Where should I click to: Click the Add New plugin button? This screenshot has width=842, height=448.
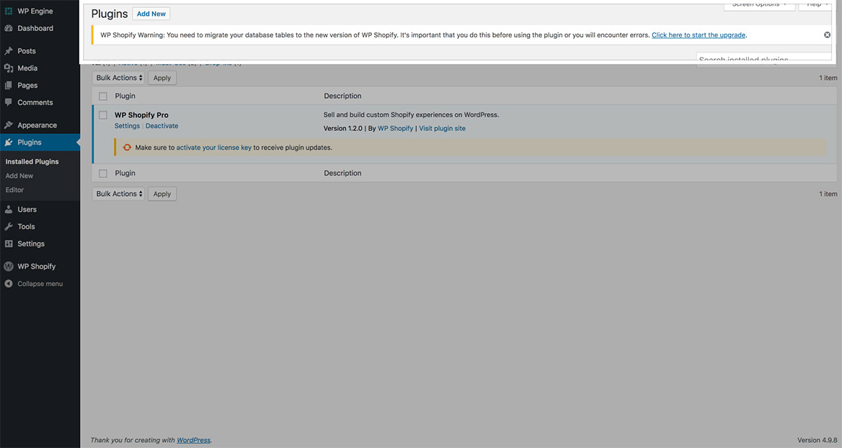coord(151,14)
